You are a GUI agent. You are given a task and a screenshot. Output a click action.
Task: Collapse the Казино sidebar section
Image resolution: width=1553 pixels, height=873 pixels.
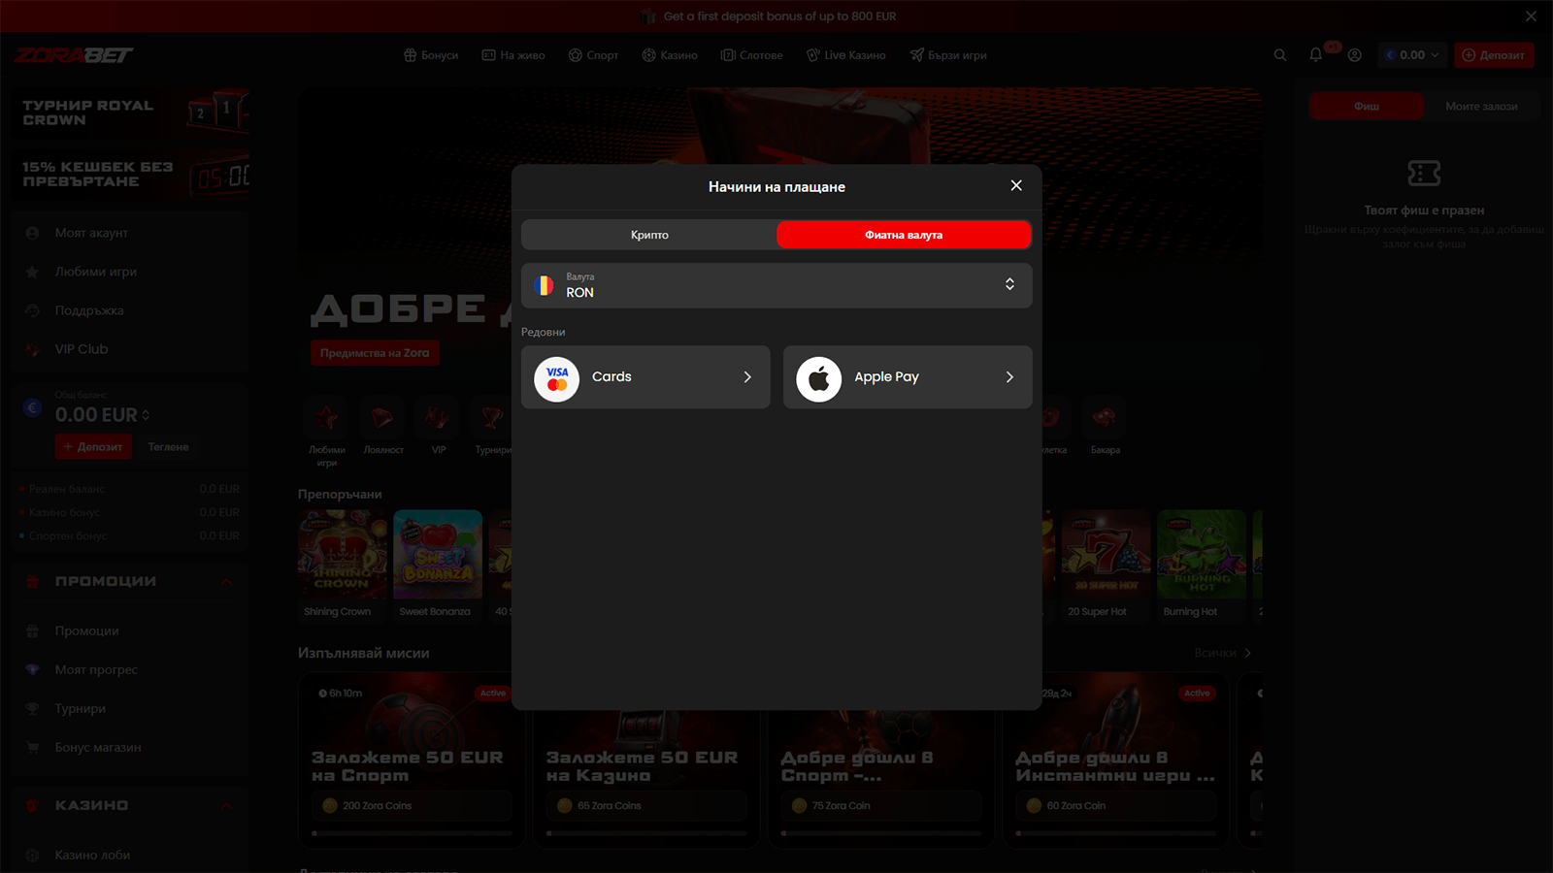tap(226, 805)
